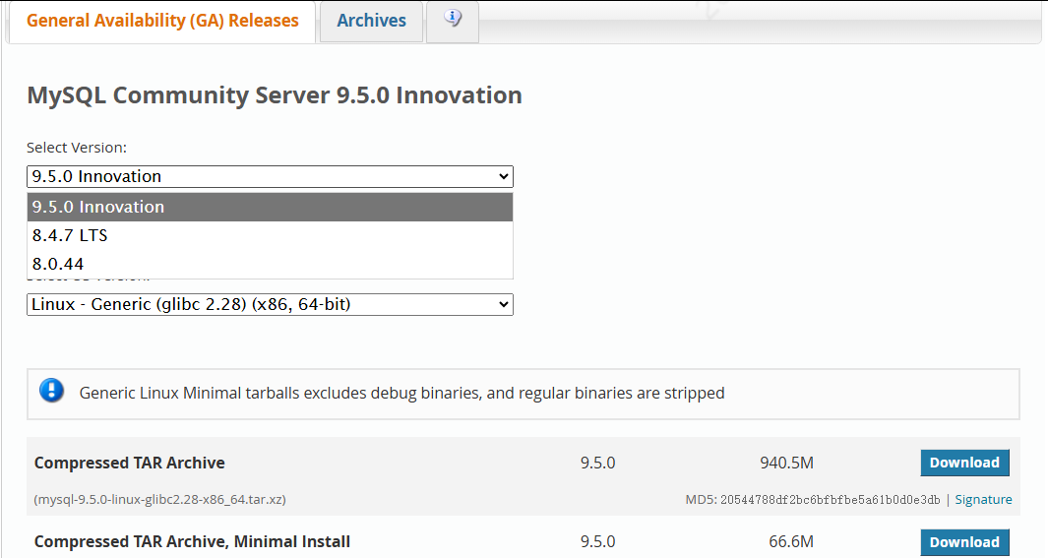Click the 940.5M file size value

point(786,463)
